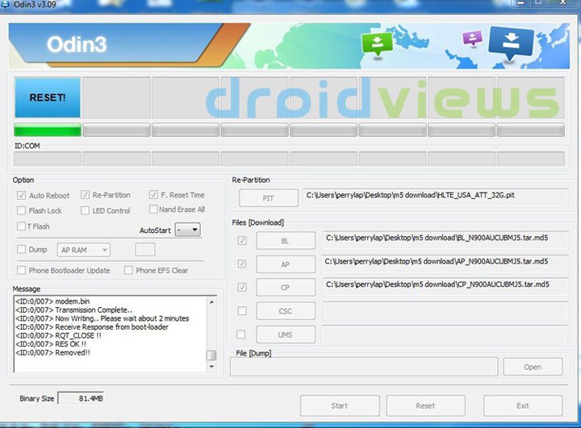Viewport: 581px width, 428px height.
Task: Click the empty CSC path field
Action: click(445, 310)
